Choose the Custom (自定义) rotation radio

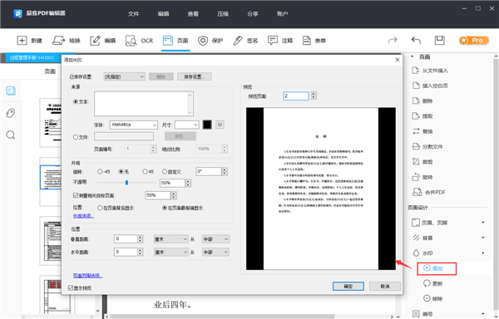165,172
